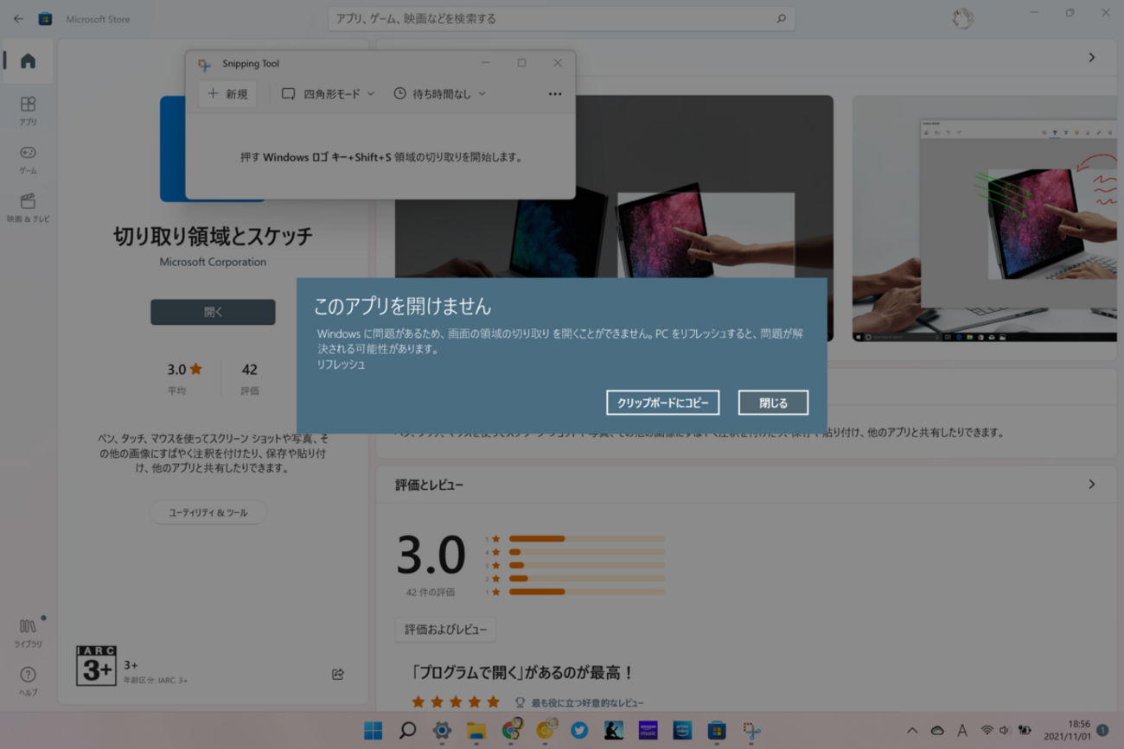Click the notification count badge
1124x749 pixels.
(x=1102, y=731)
